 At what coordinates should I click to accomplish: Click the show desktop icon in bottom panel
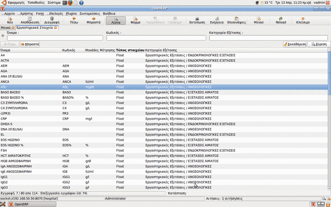pyautogui.click(x=3, y=204)
